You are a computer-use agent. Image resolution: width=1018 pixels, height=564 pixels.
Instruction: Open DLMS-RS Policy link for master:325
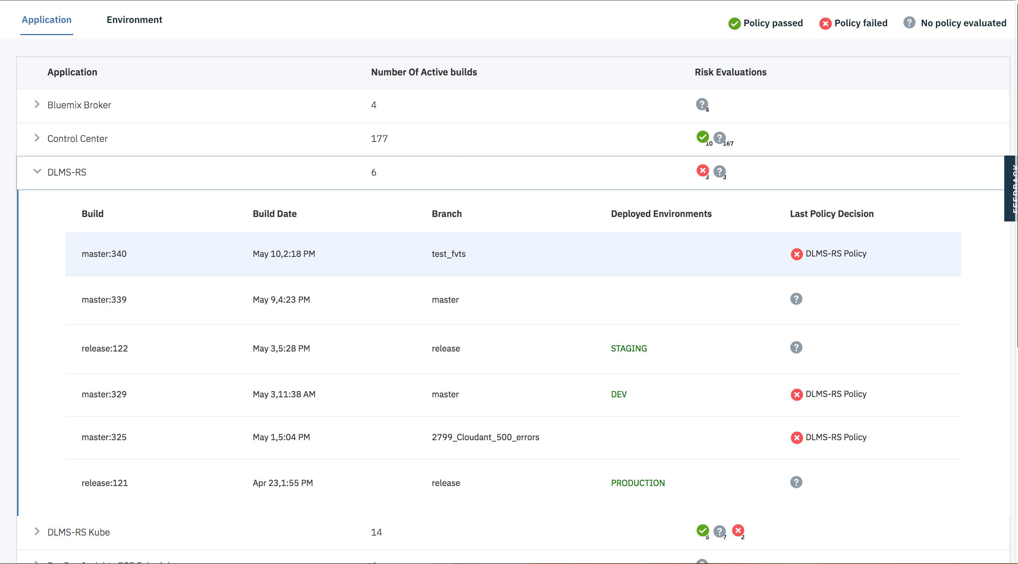click(x=835, y=437)
